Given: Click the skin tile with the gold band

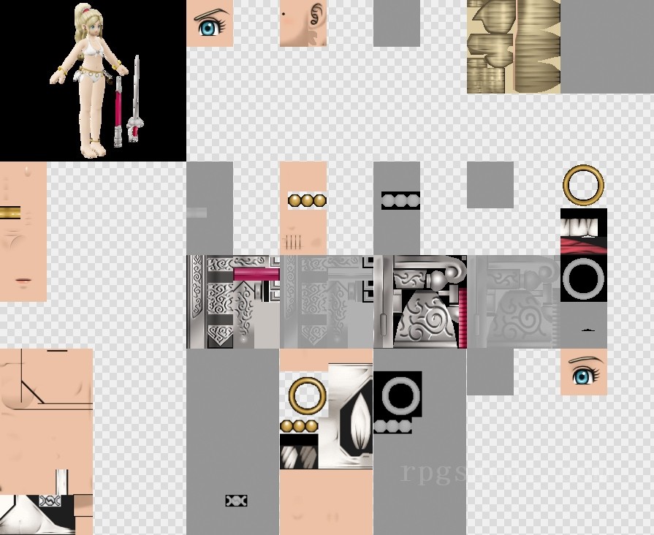Looking at the screenshot, I should tap(23, 232).
